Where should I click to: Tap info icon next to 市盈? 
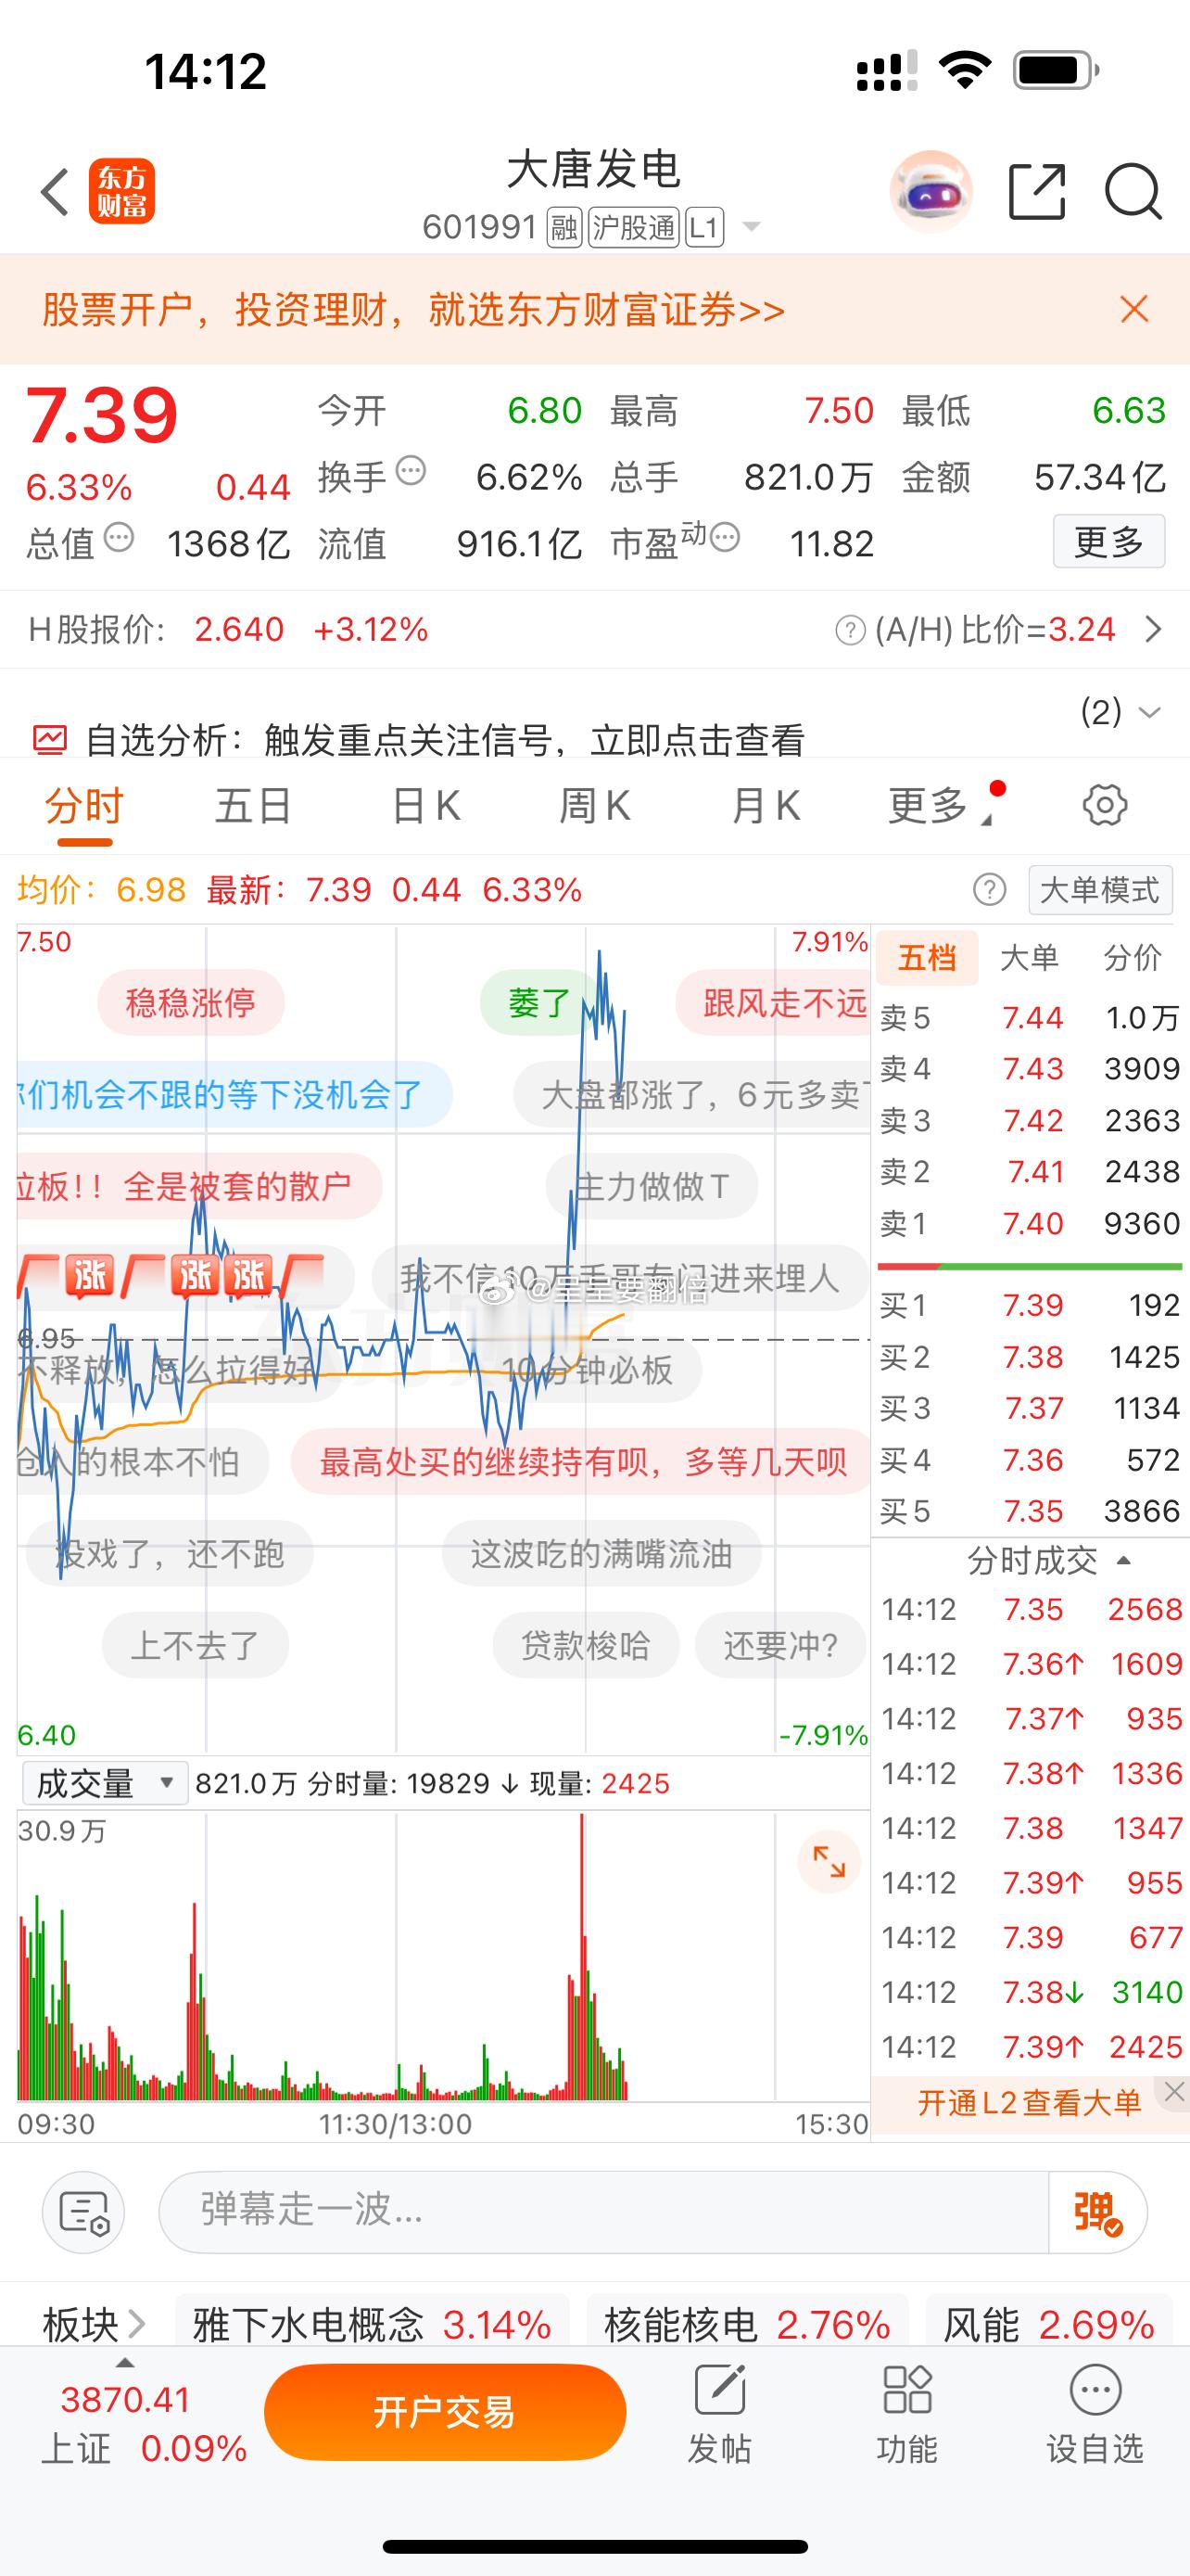pyautogui.click(x=726, y=537)
